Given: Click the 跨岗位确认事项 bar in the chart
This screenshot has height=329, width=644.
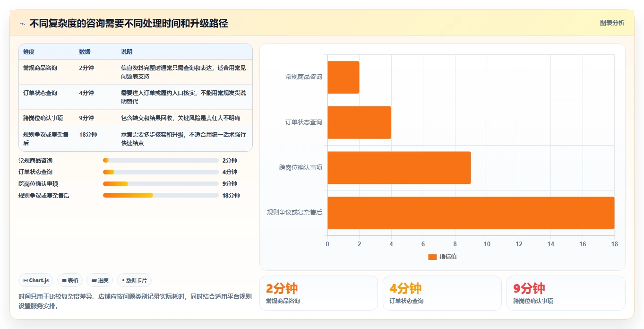Looking at the screenshot, I should click(x=399, y=168).
